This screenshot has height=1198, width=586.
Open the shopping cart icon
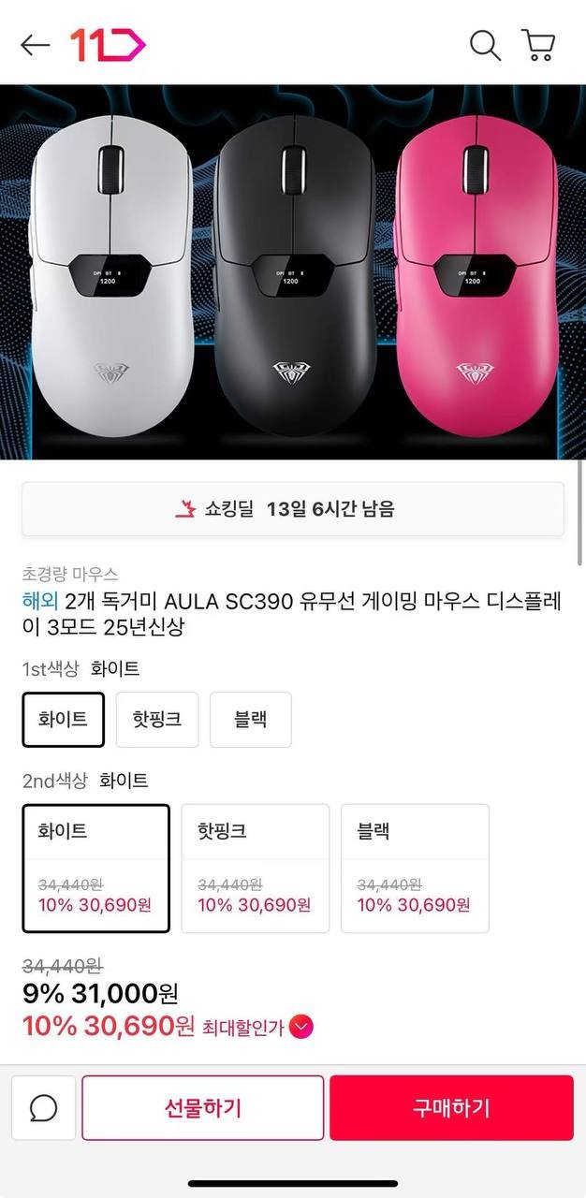tap(538, 45)
